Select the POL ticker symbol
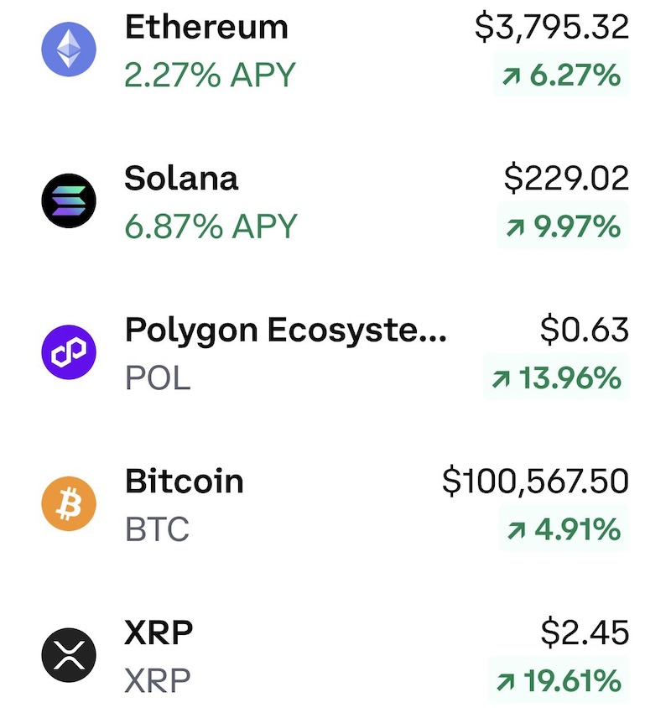671x708 pixels. coord(158,378)
